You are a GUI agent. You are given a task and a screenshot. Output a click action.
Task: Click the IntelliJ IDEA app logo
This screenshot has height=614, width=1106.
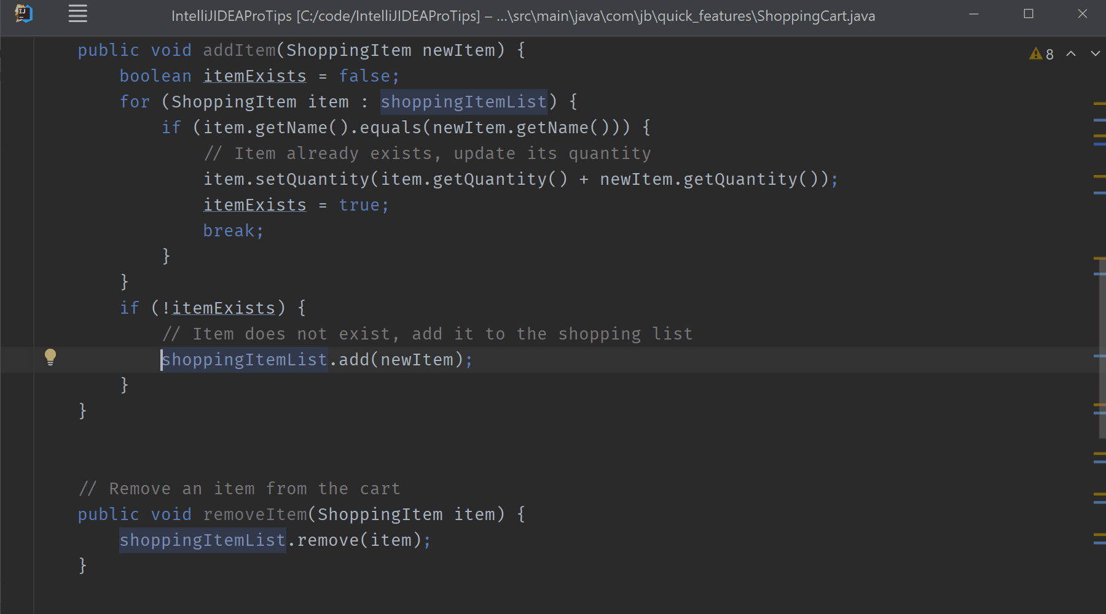(x=23, y=14)
